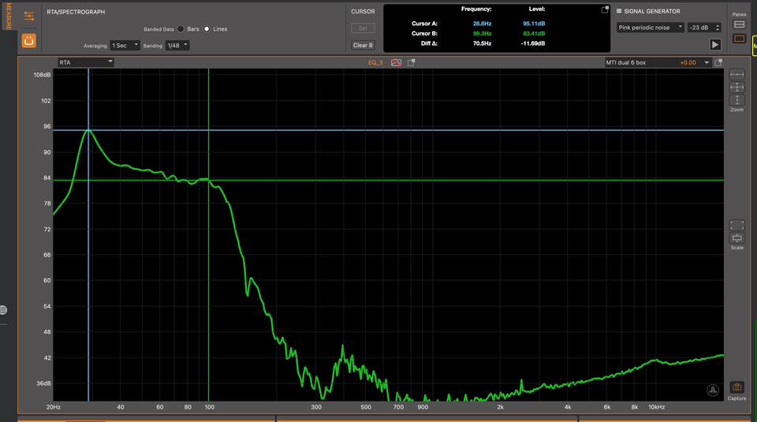This screenshot has height=422, width=757.
Task: Open the Banding 1/48 dropdown
Action: pyautogui.click(x=177, y=46)
